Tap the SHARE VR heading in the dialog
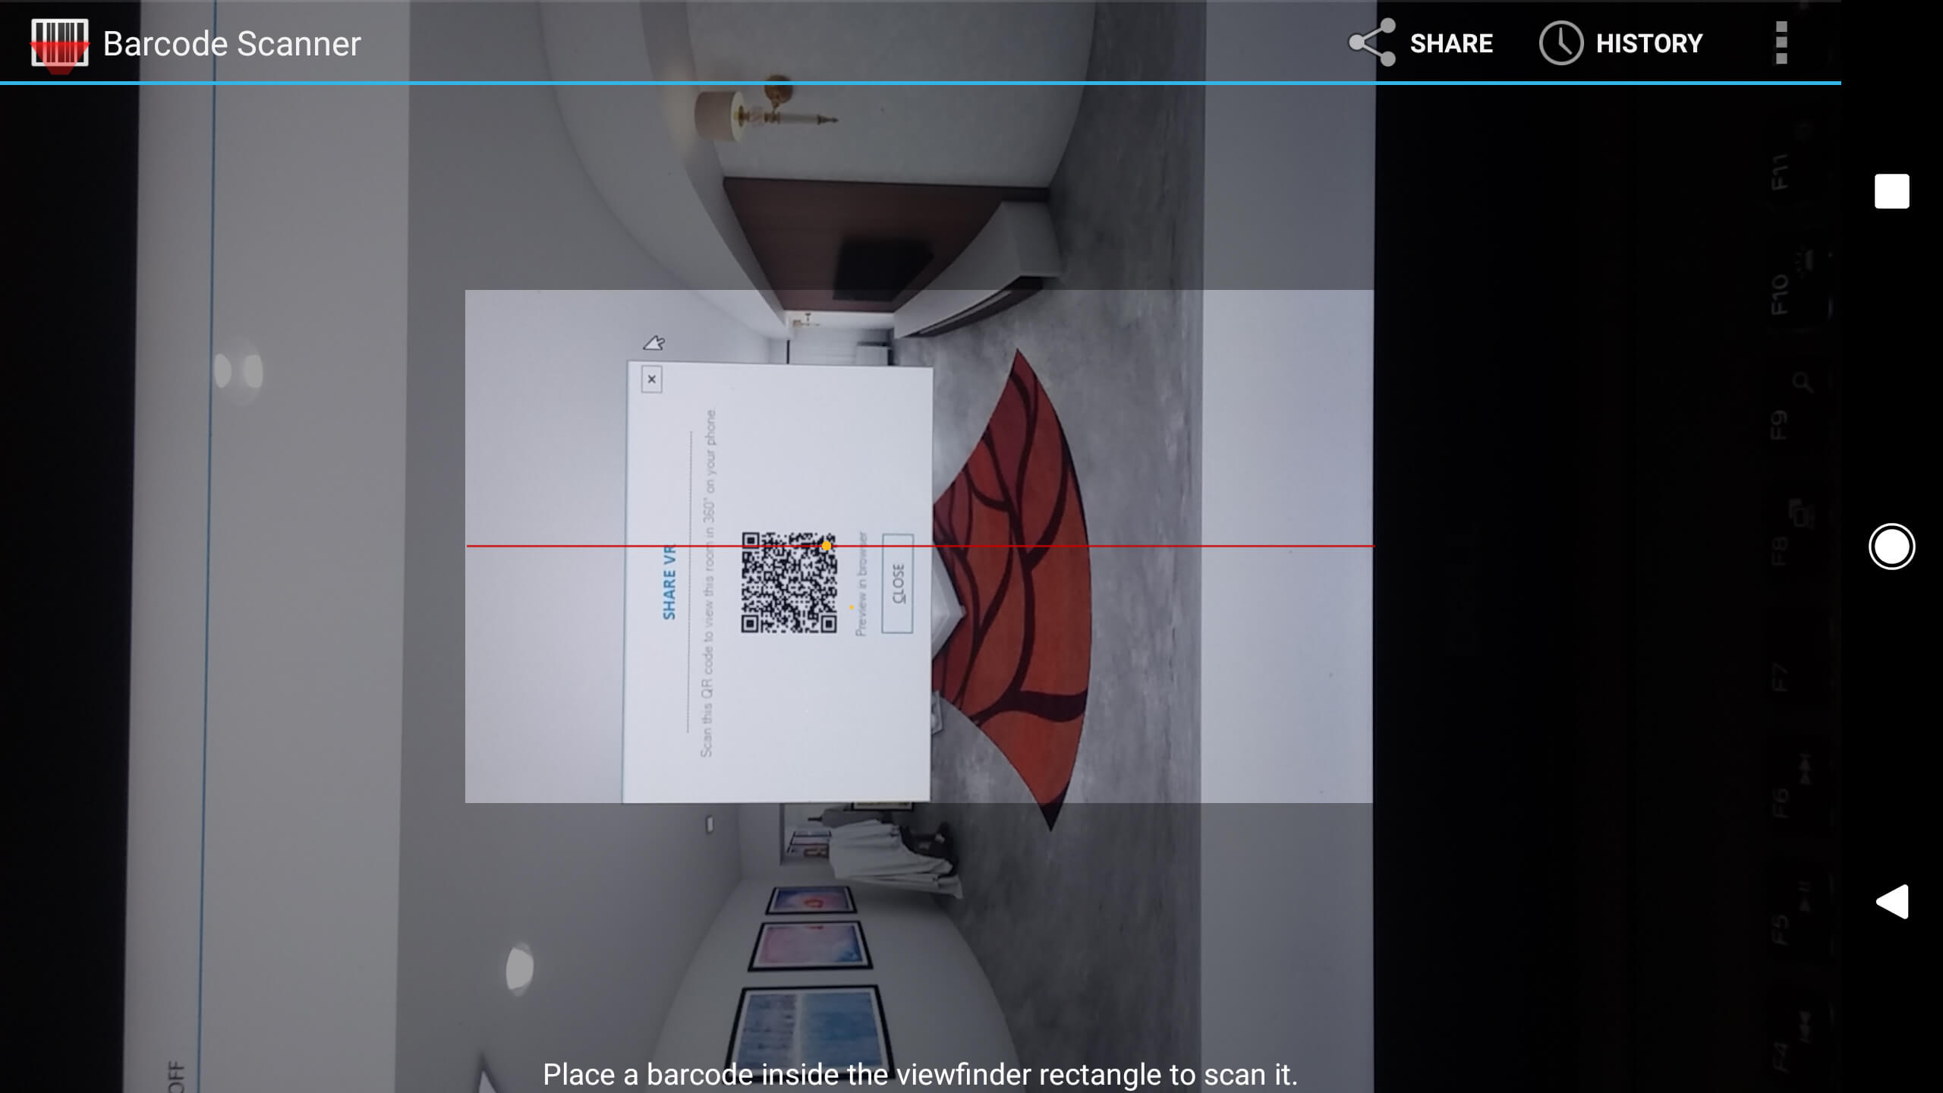This screenshot has width=1943, height=1093. click(x=669, y=581)
